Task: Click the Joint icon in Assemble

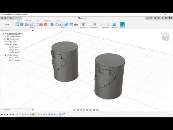Action: click(84, 25)
